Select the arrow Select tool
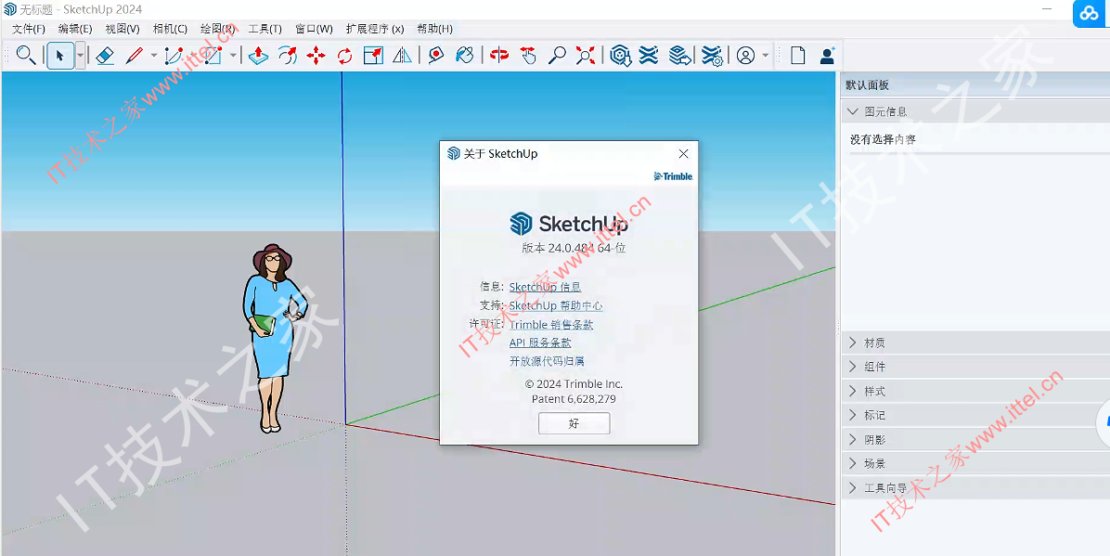 pos(60,56)
